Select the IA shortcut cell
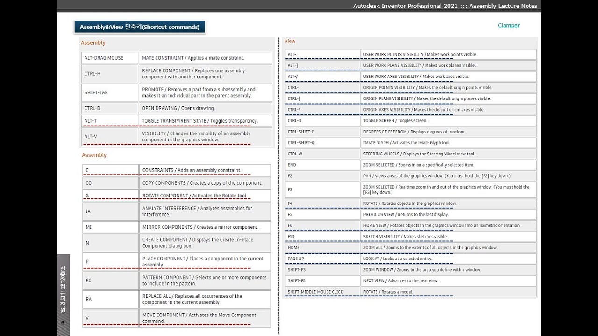 click(x=111, y=211)
